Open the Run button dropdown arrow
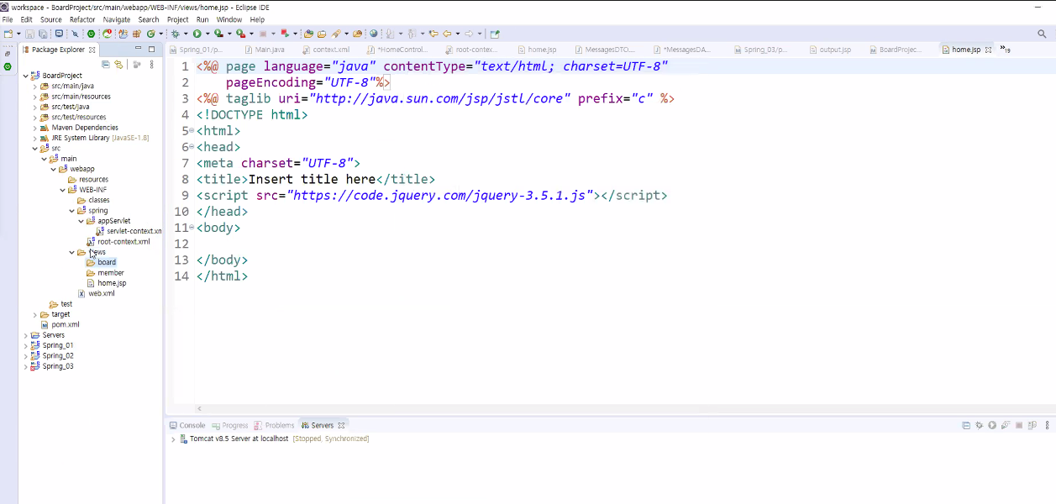This screenshot has width=1056, height=504. pyautogui.click(x=208, y=34)
